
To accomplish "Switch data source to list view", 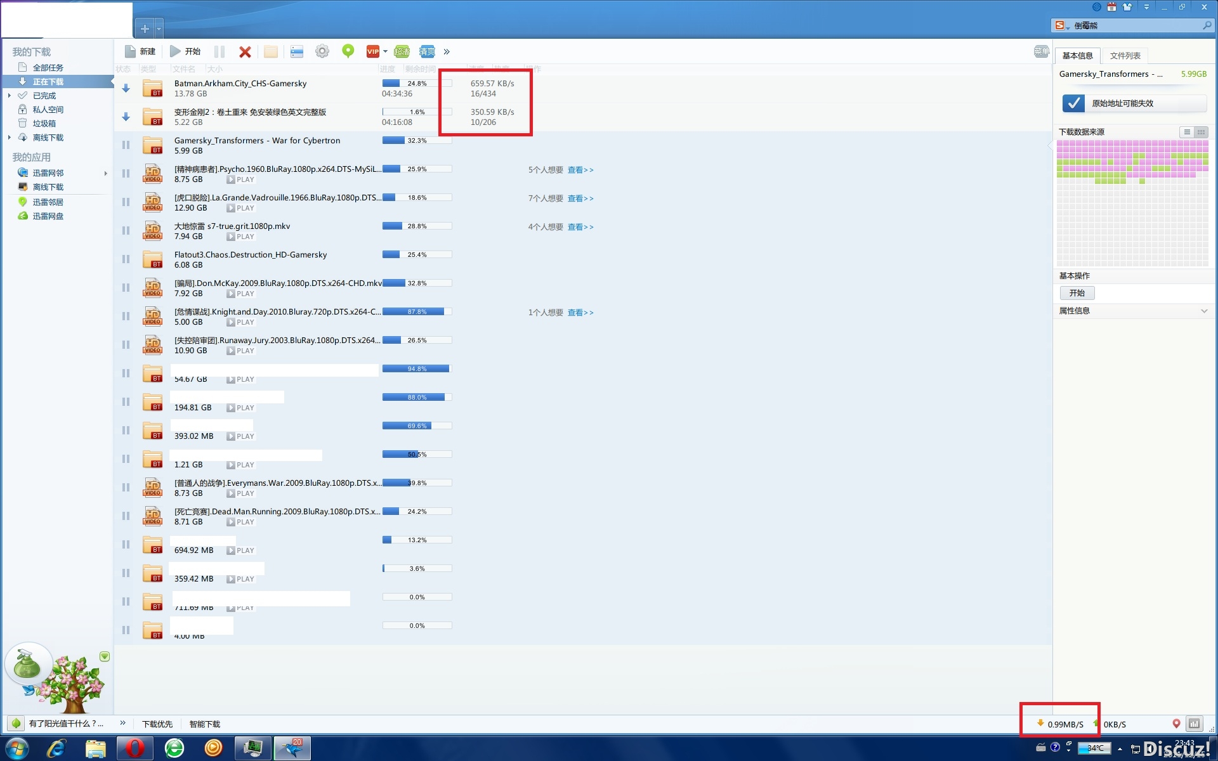I will click(x=1186, y=132).
